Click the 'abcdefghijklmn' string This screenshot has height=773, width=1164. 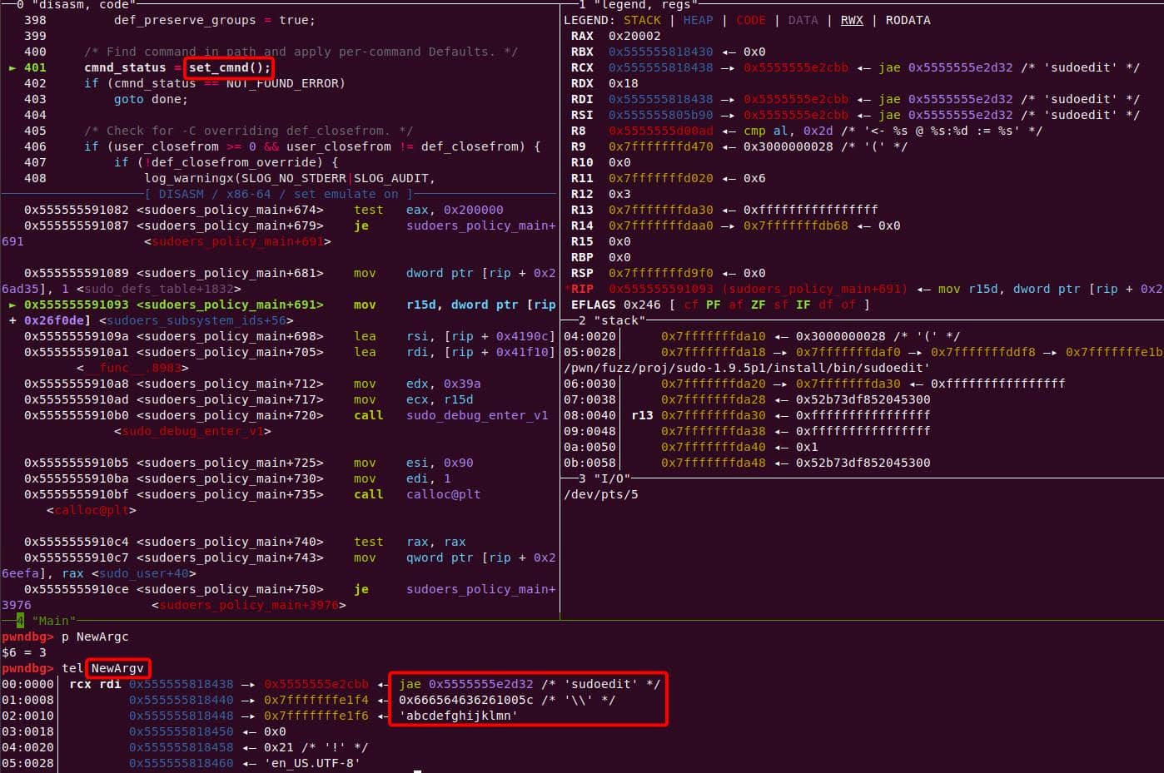[x=458, y=716]
